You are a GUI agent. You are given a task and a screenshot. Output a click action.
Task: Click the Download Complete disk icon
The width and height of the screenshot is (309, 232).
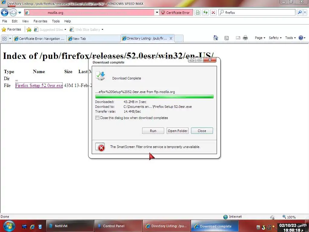pos(100,76)
